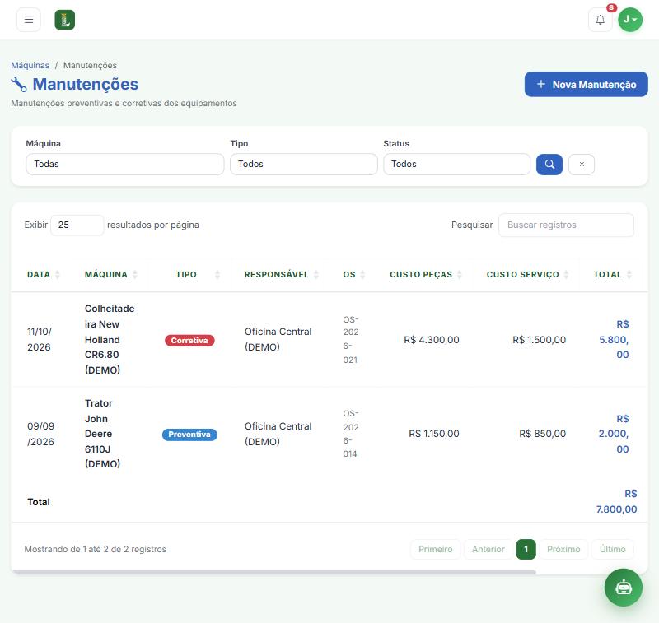
Task: Click the R$ 1.500,00 service cost
Action: pos(539,340)
